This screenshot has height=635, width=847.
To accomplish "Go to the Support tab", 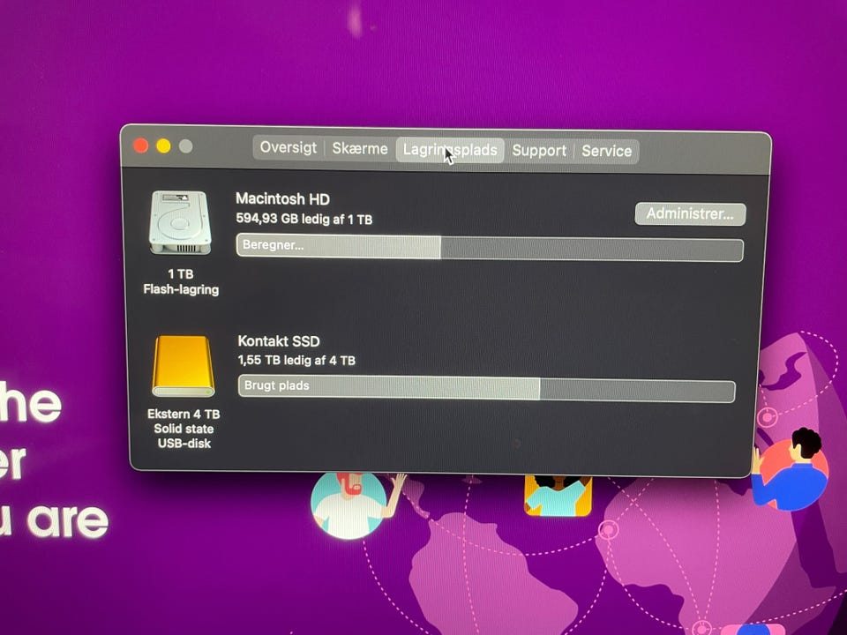I will 538,151.
